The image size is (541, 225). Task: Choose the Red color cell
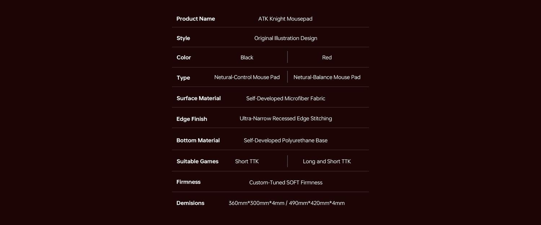pyautogui.click(x=327, y=57)
